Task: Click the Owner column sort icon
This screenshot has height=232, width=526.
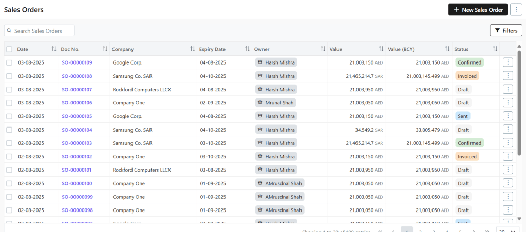Action: pyautogui.click(x=323, y=49)
